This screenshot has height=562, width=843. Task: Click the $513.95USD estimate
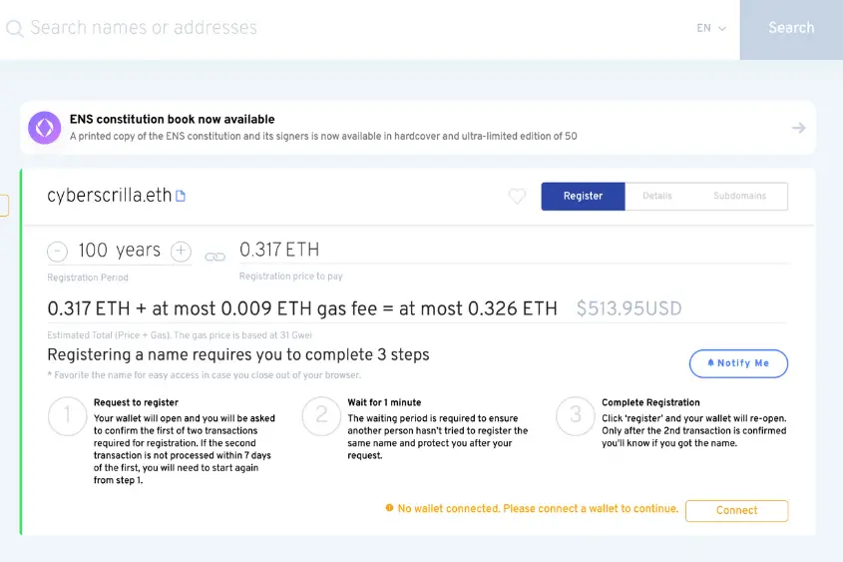[x=629, y=308]
